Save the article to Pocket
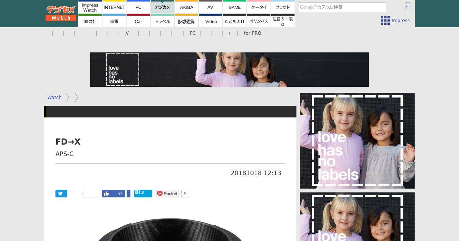Screen dimensions: 459x241 coord(168,194)
